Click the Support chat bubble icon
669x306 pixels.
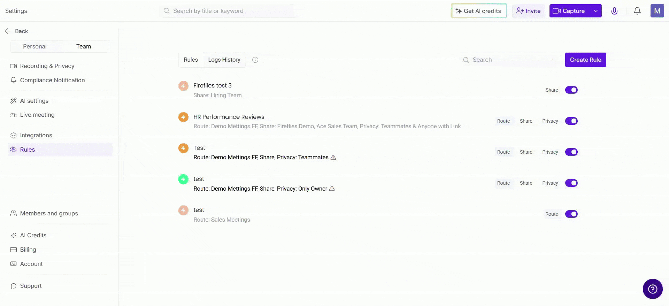point(14,286)
